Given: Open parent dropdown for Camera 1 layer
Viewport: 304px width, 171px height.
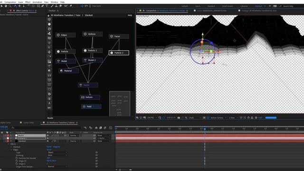Looking at the screenshot, I should click(104, 138).
